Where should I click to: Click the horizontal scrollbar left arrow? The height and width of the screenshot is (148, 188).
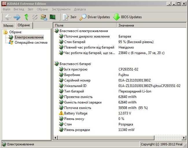pyautogui.click(x=55, y=138)
